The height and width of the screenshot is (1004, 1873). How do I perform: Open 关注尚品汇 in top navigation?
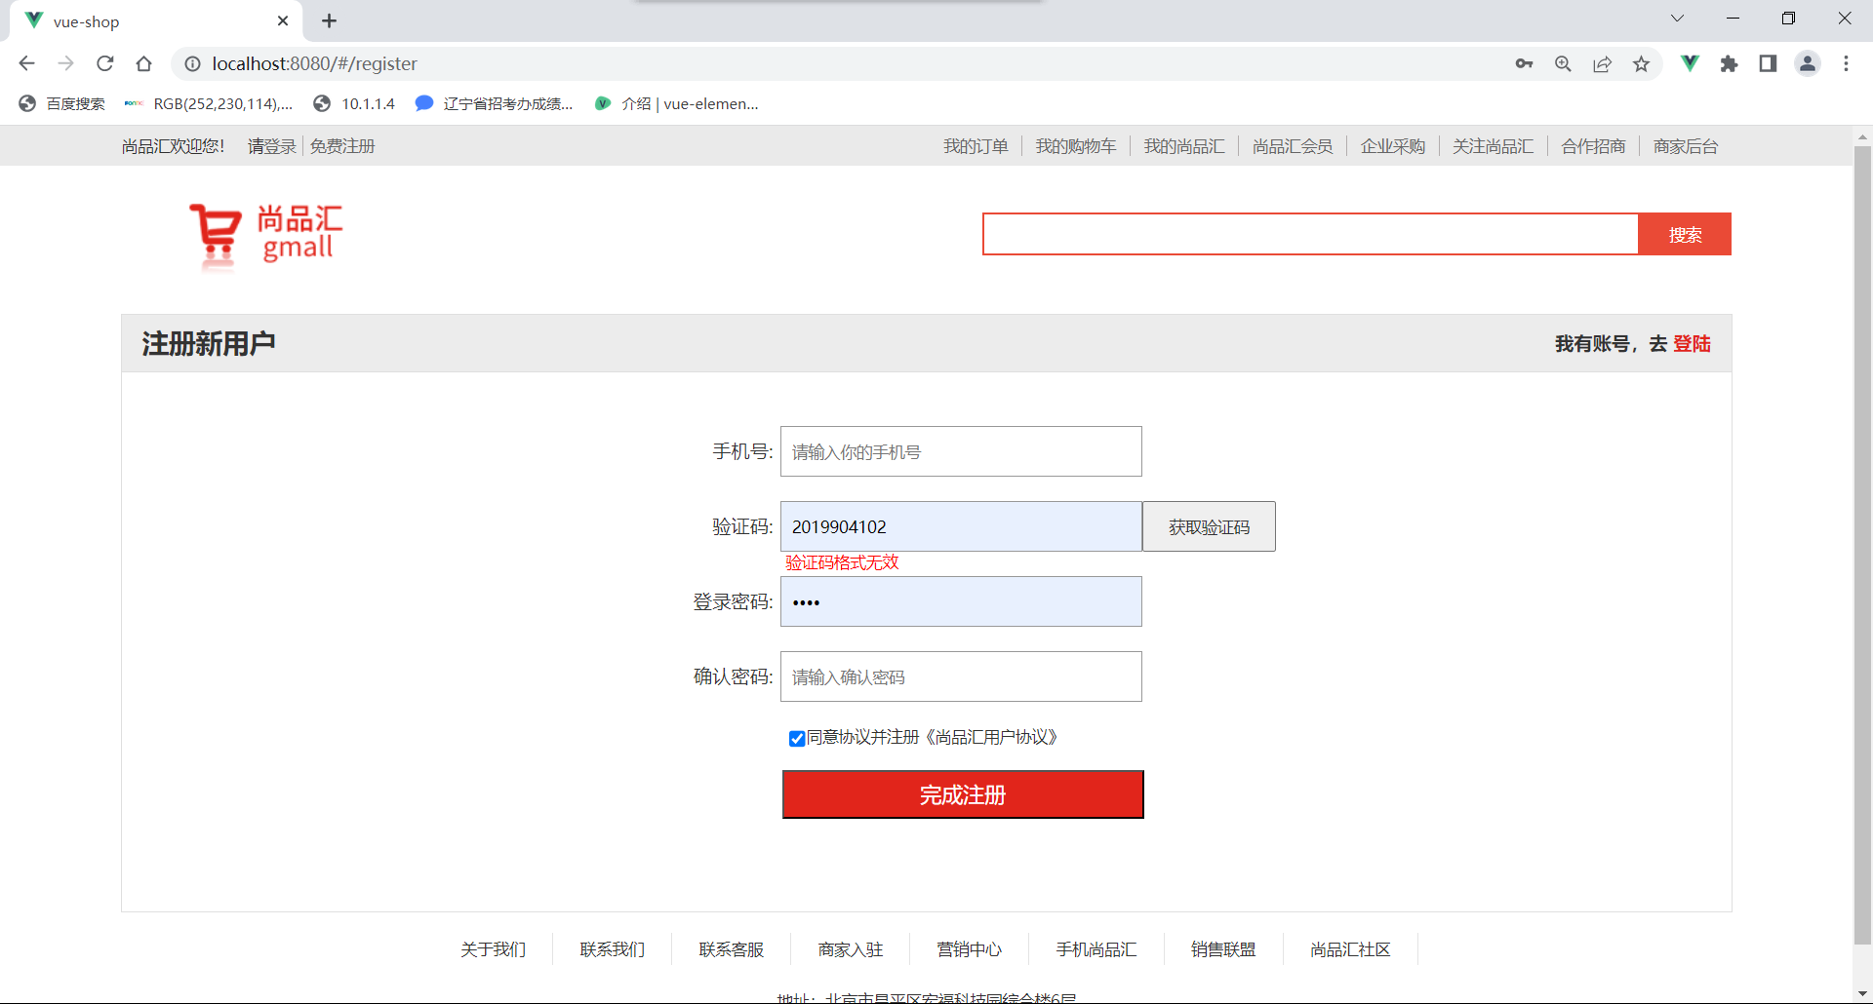click(x=1494, y=146)
